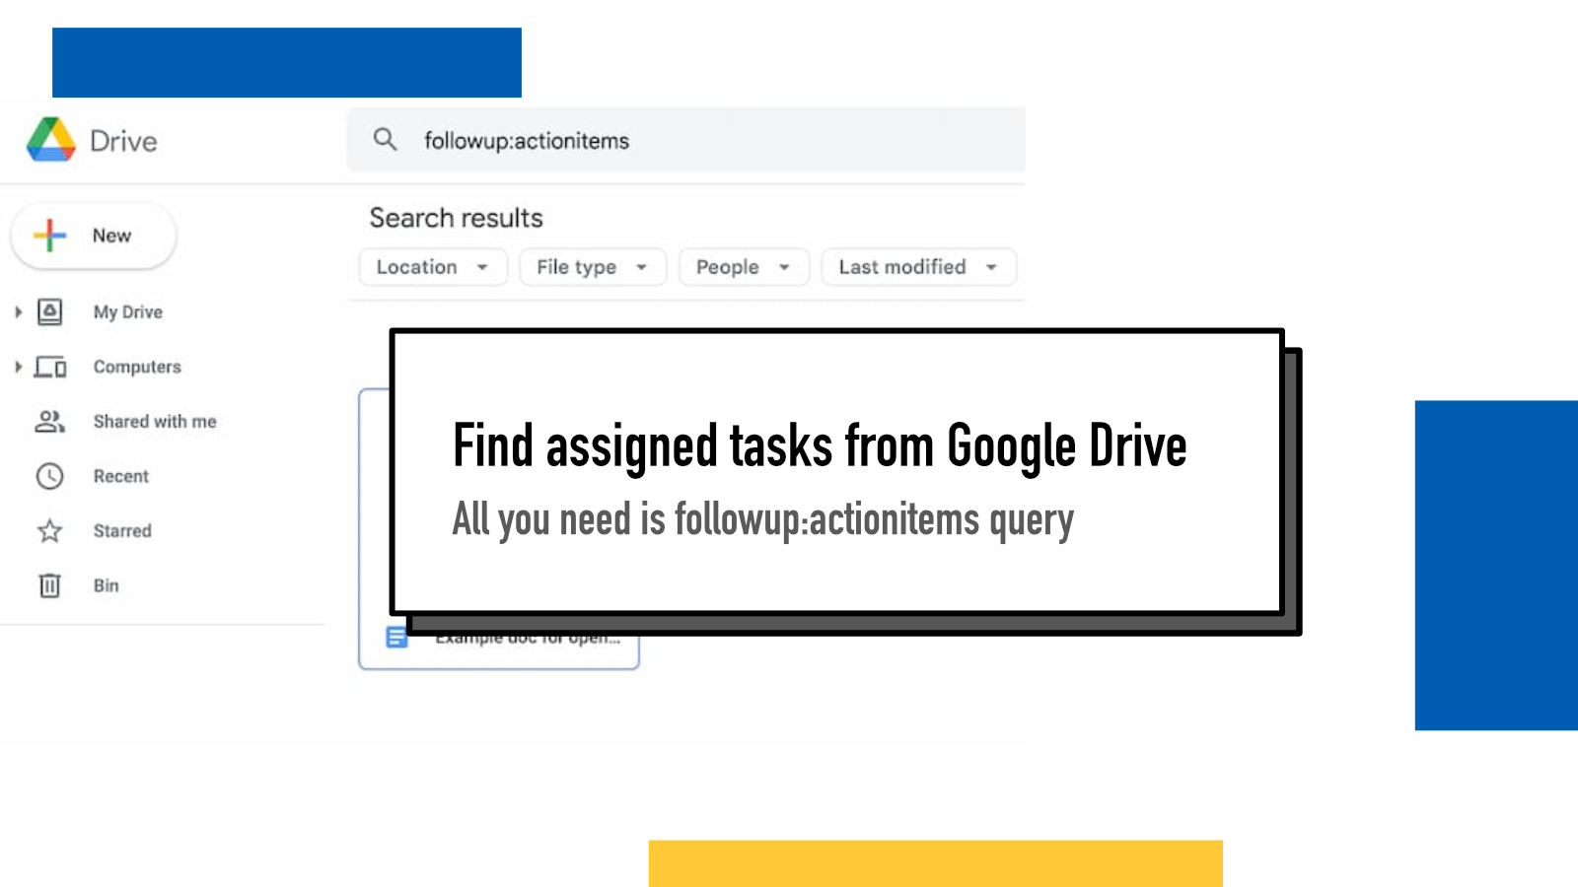This screenshot has width=1578, height=887.
Task: Select the Computers sidebar icon
Action: pos(49,367)
